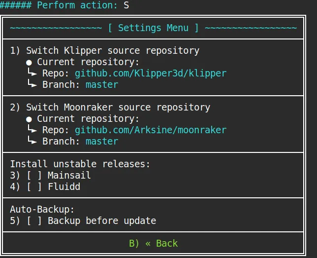Image resolution: width=317 pixels, height=258 pixels.
Task: Click the Klipper branch value master
Action: tap(102, 85)
